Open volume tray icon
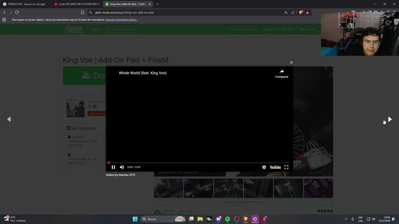This screenshot has width=399, height=224. (373, 219)
